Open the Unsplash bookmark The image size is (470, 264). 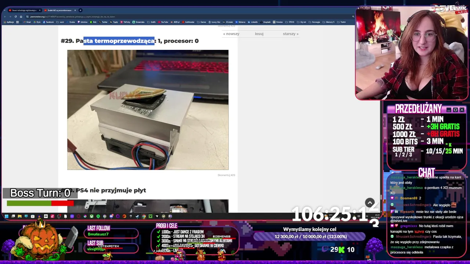coord(265,22)
